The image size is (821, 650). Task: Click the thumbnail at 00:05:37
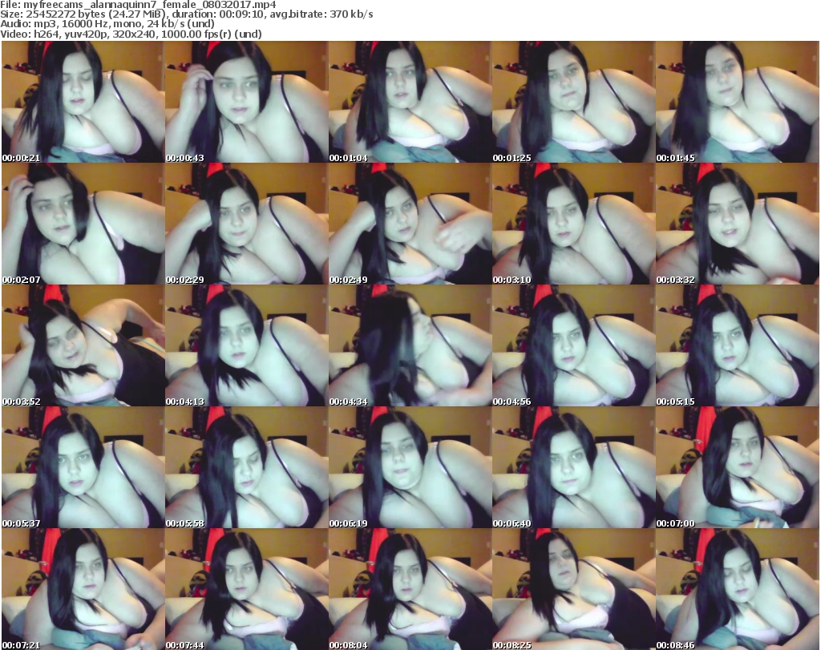(x=83, y=468)
